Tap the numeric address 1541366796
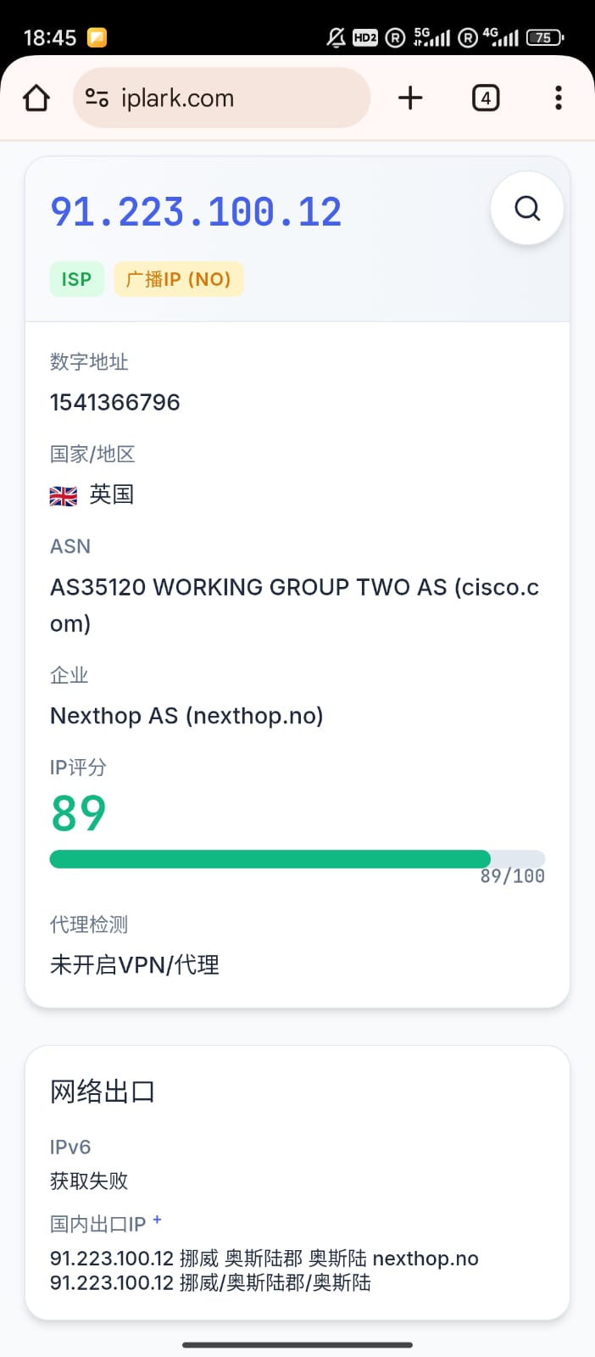 point(115,402)
